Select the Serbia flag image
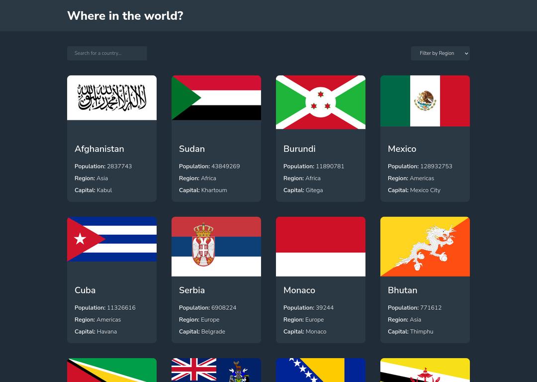Image resolution: width=537 pixels, height=382 pixels. tap(216, 246)
